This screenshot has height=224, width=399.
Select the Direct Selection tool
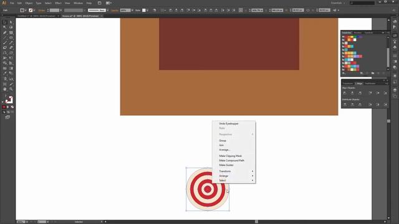11,22
